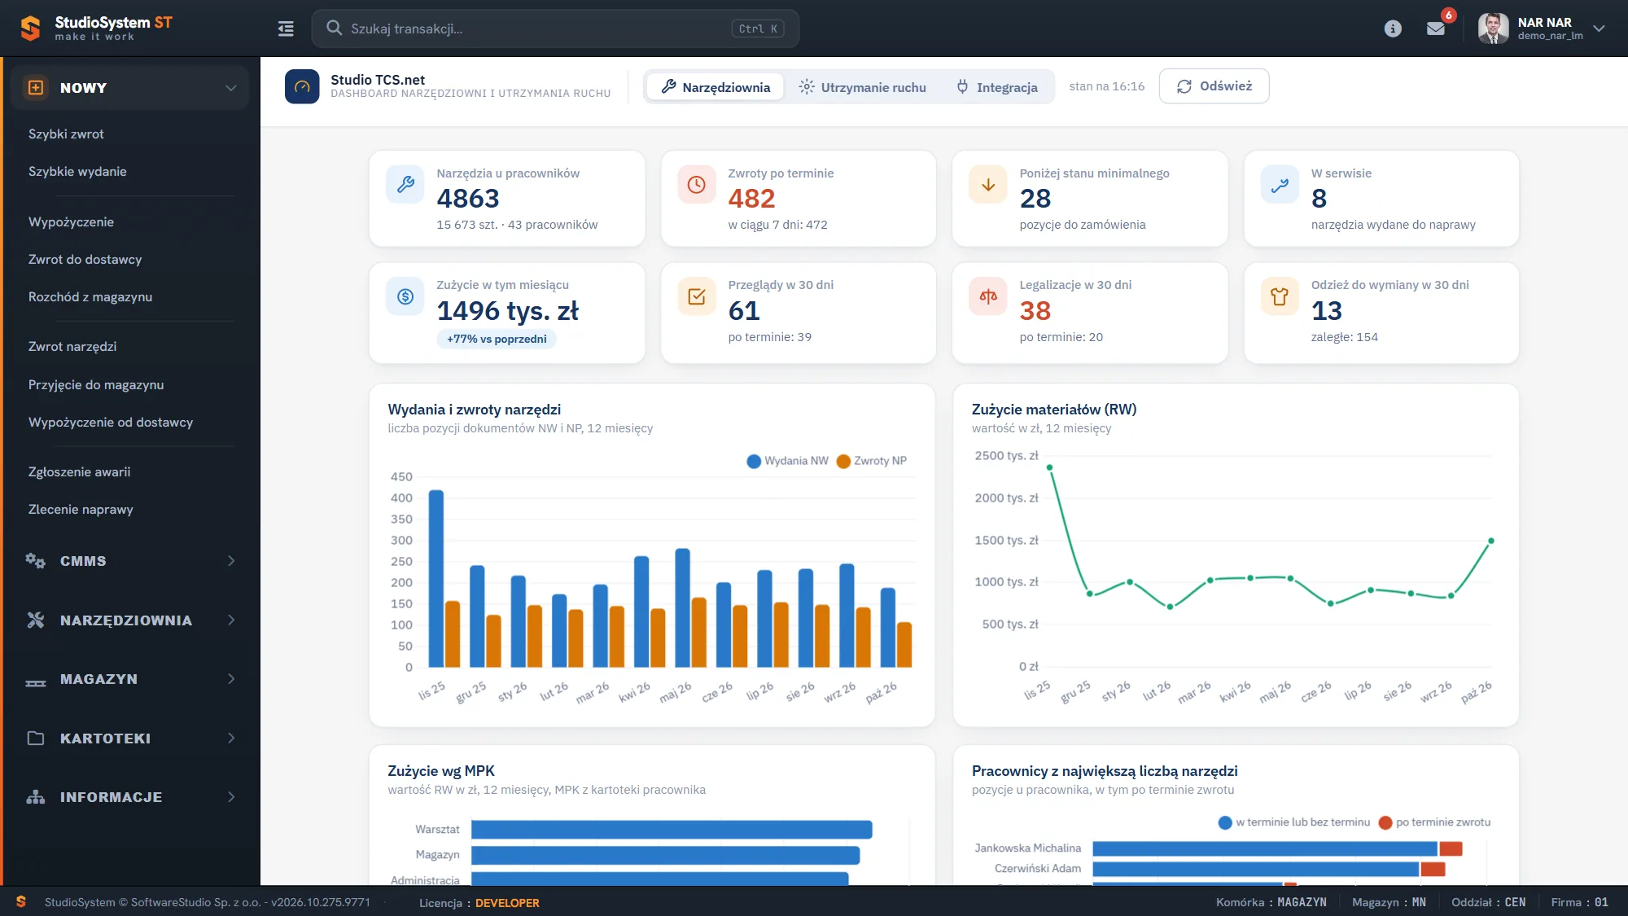The height and width of the screenshot is (916, 1628).
Task: Click the Informacje hierarchy icon in sidebar
Action: coord(35,797)
